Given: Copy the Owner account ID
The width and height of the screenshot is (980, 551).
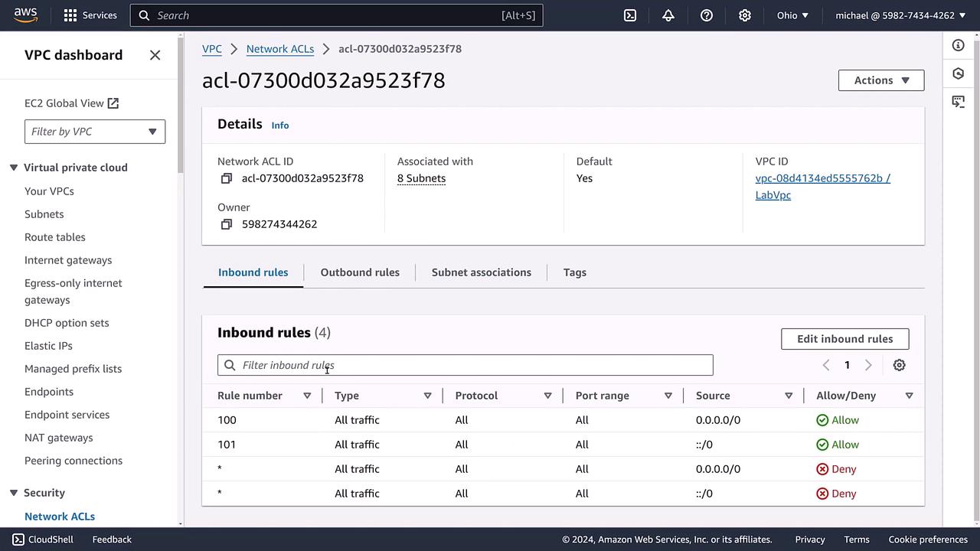Looking at the screenshot, I should click(227, 224).
